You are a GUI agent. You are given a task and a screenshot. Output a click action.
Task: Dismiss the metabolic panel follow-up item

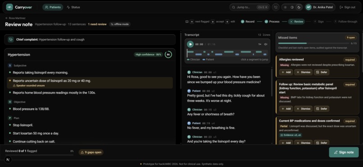click(x=303, y=109)
